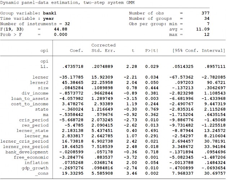Click the '[95% Conf. Interval]' header

[199, 51]
